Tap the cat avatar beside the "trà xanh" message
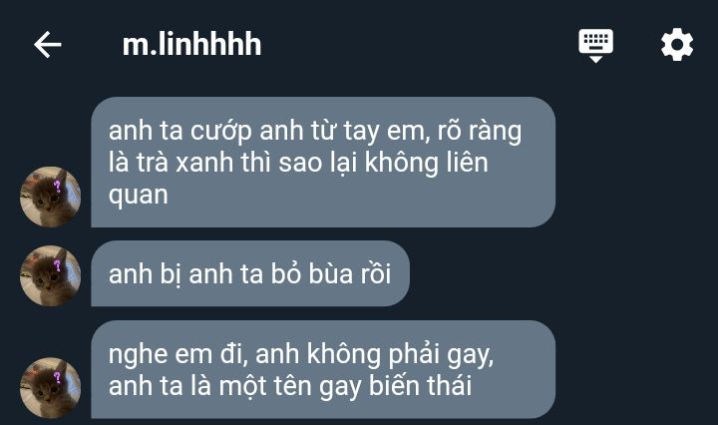 click(x=51, y=197)
